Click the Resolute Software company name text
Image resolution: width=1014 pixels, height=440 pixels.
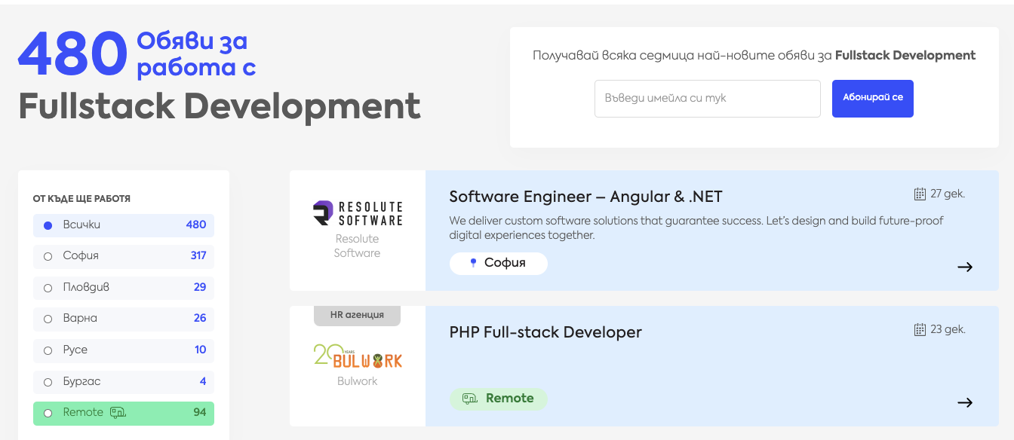pyautogui.click(x=358, y=246)
